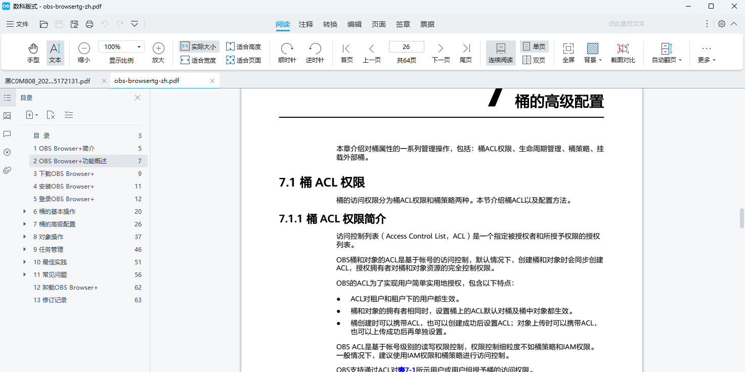745x372 pixels.
Task: Click the save-as icon in top toolbar
Action: point(74,24)
